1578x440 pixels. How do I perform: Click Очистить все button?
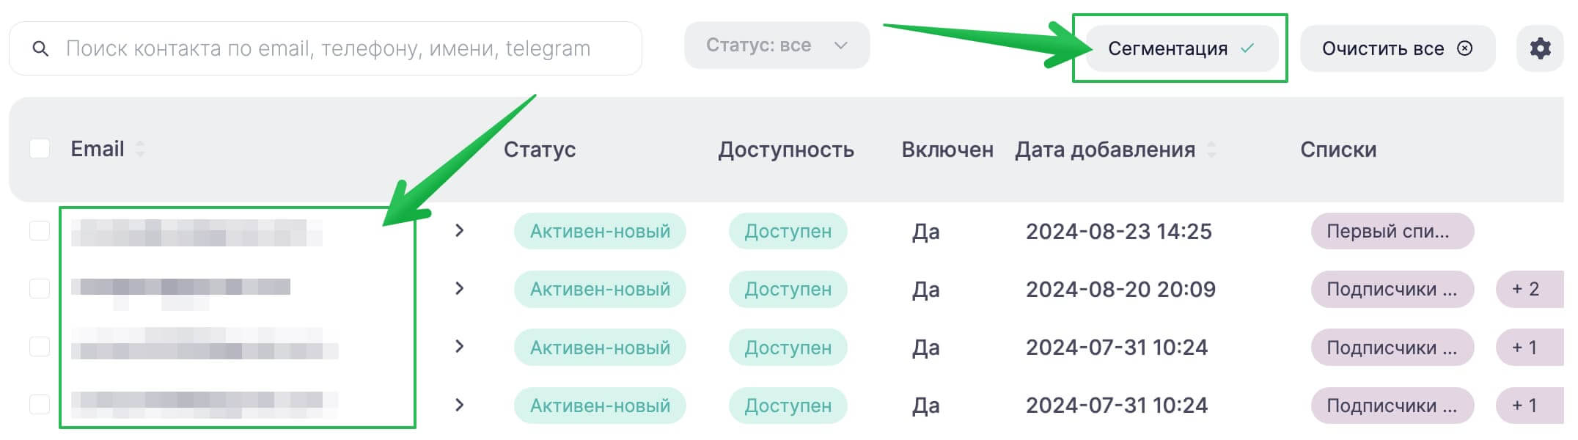[x=1398, y=48]
